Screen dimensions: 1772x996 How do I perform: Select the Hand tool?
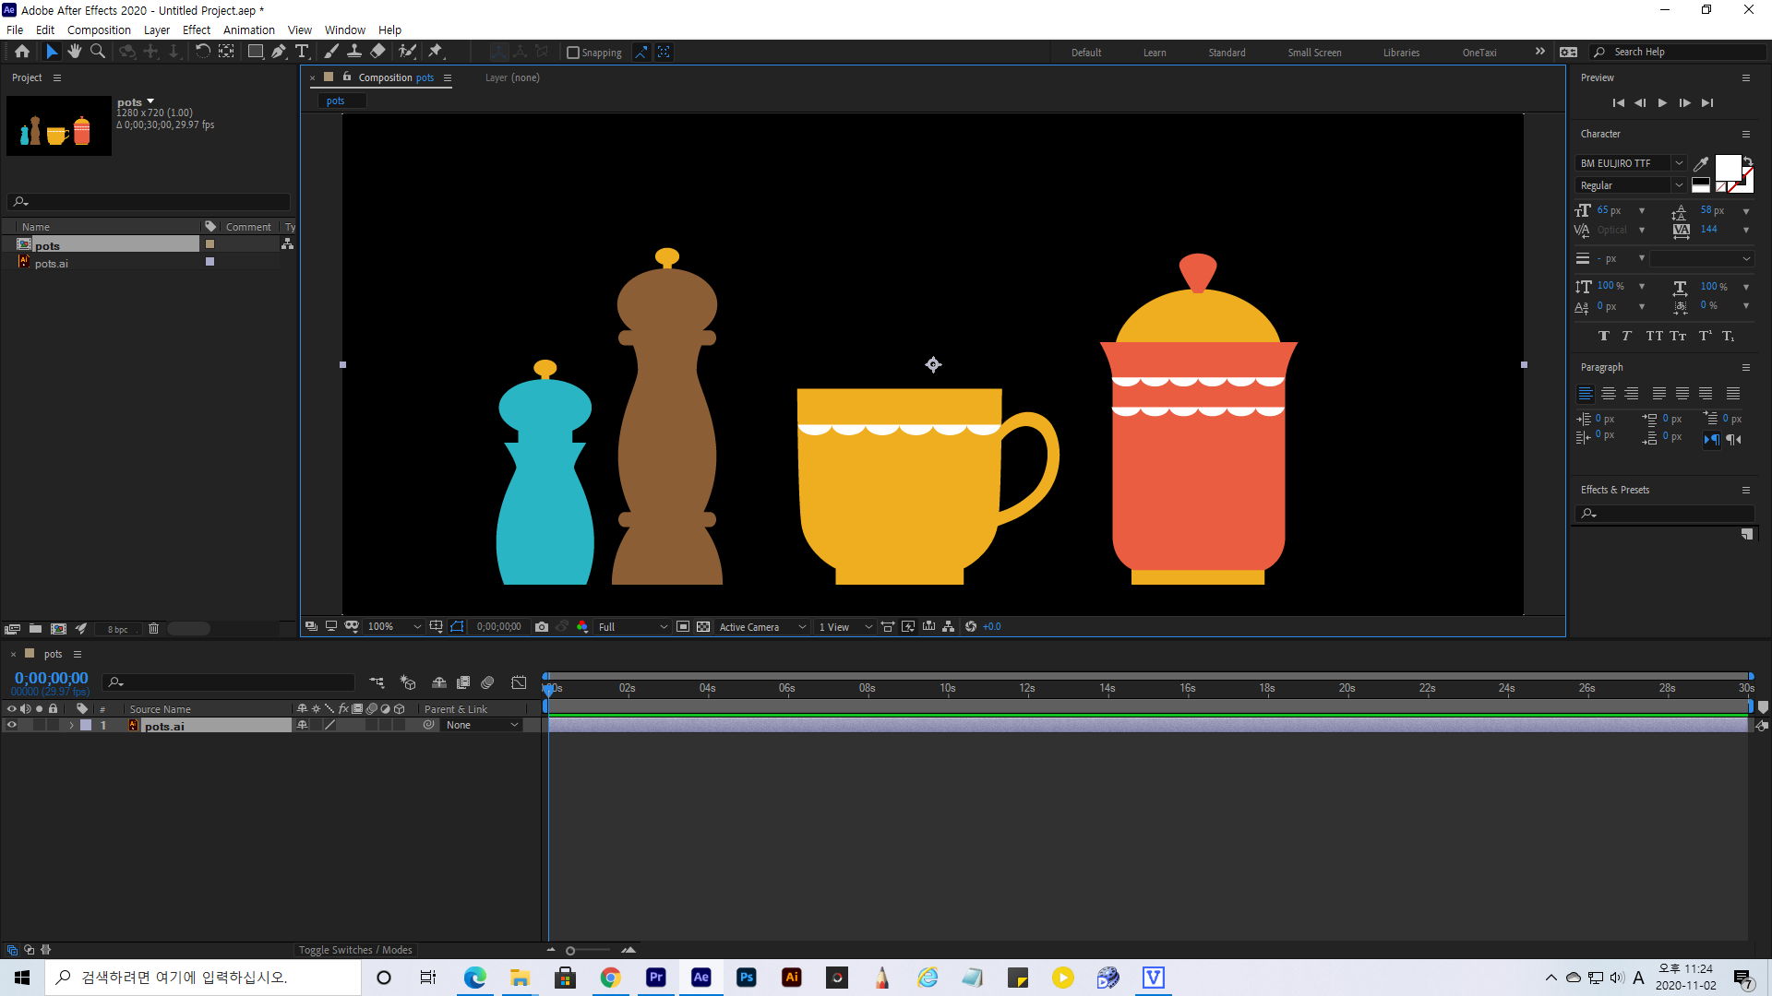point(75,52)
